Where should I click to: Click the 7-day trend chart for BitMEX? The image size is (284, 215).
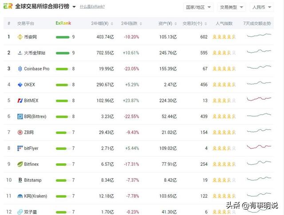click(259, 100)
